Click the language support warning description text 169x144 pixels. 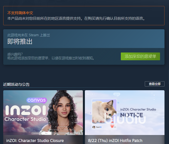[76, 18]
